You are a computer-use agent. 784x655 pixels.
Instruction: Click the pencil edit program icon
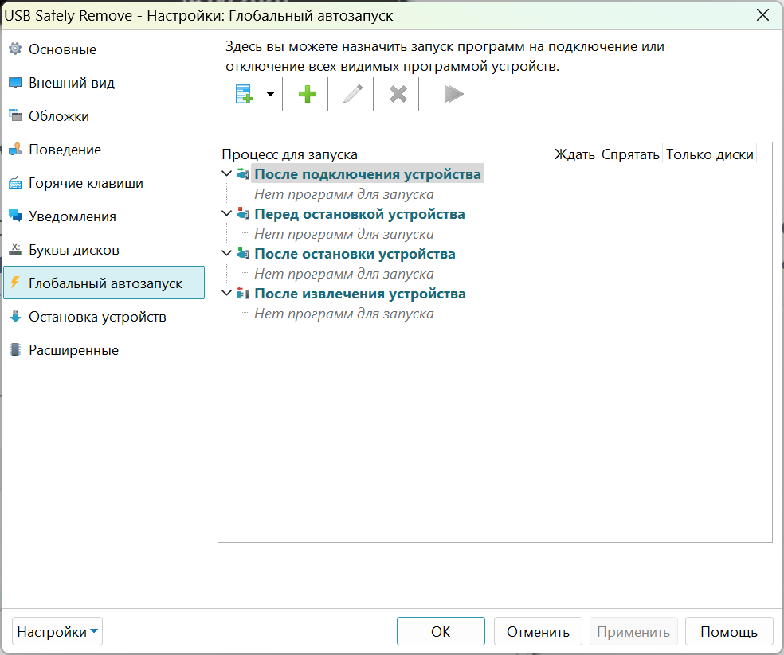point(352,94)
